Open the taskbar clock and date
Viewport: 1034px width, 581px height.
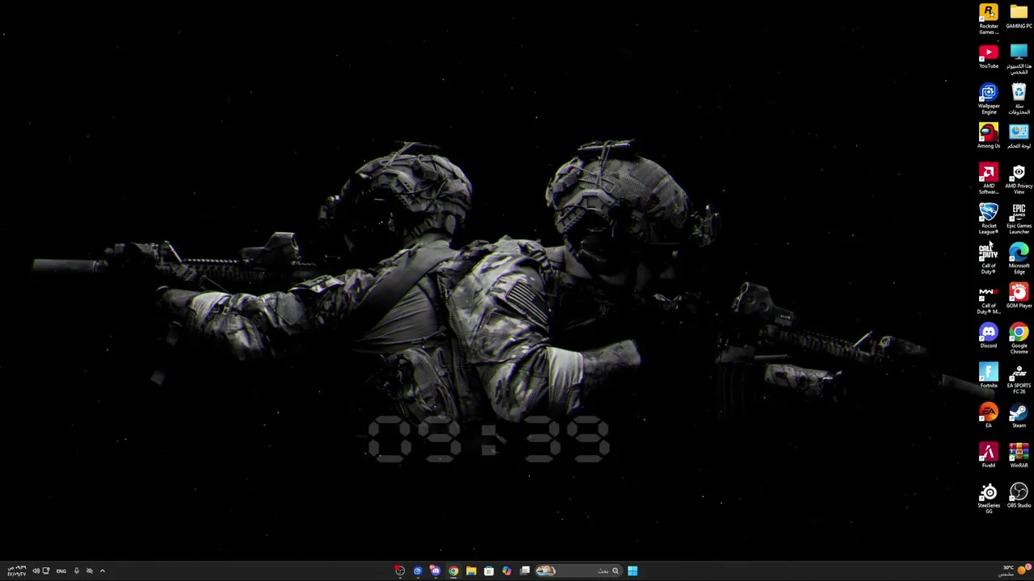pyautogui.click(x=16, y=571)
